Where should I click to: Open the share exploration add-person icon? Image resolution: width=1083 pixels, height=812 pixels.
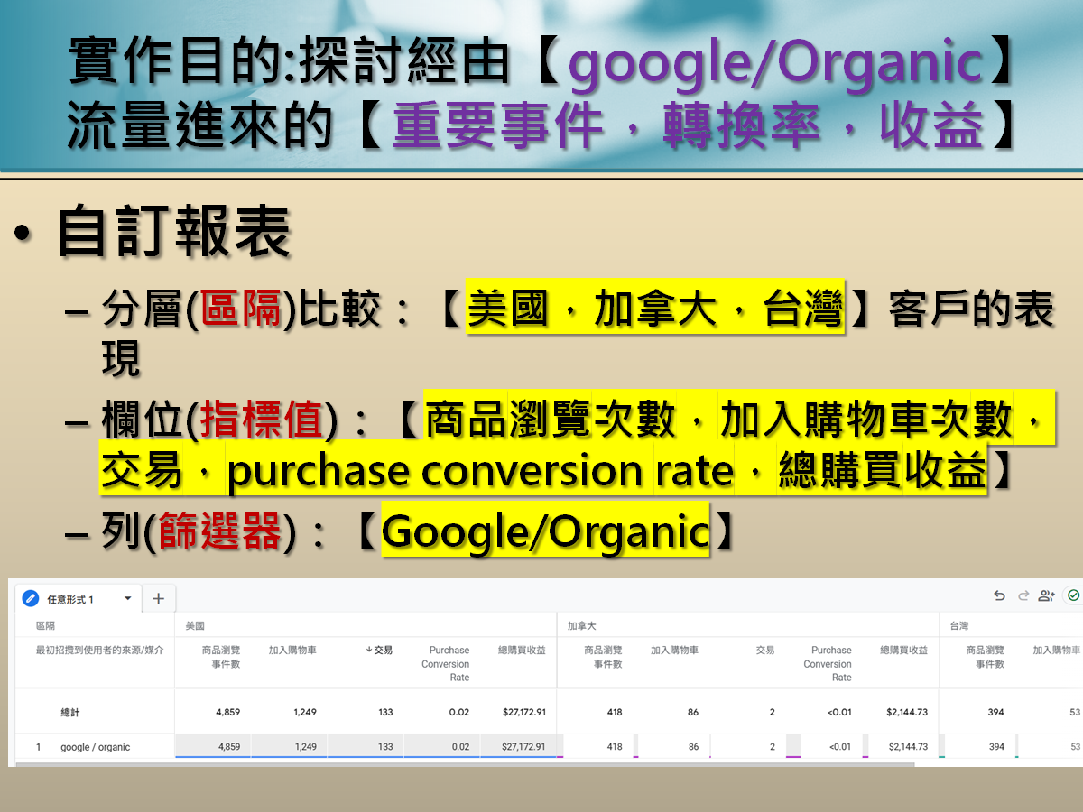pos(1046,595)
